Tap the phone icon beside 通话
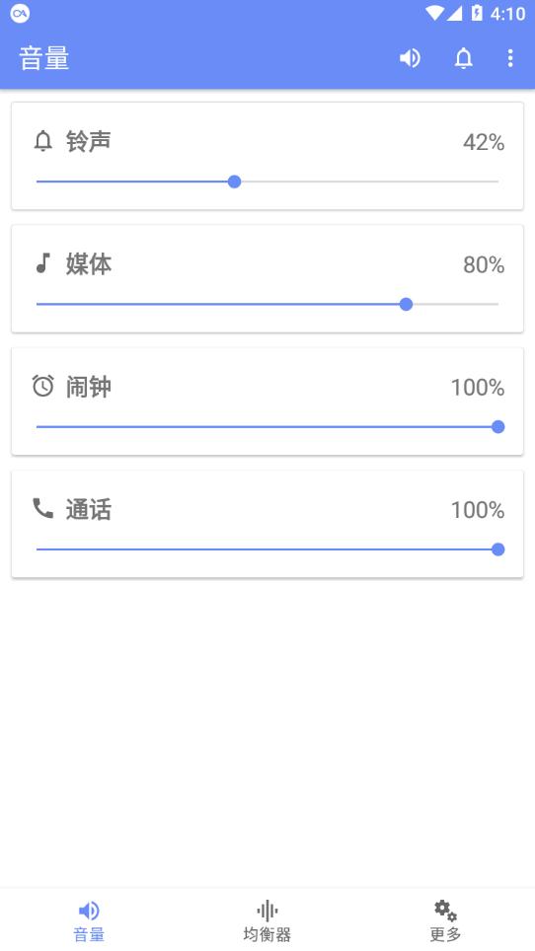The height and width of the screenshot is (951, 535). pyautogui.click(x=43, y=508)
